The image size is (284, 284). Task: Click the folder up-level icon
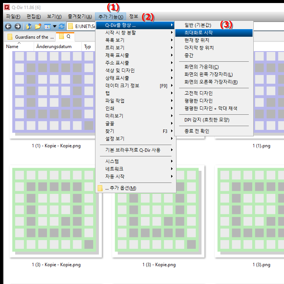pos(29,27)
